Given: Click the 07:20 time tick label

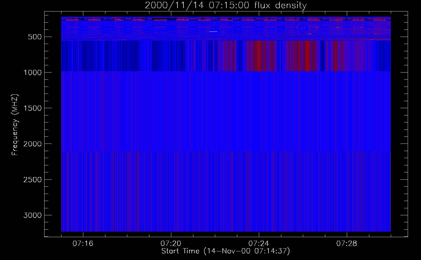Looking at the screenshot, I should pyautogui.click(x=171, y=244).
